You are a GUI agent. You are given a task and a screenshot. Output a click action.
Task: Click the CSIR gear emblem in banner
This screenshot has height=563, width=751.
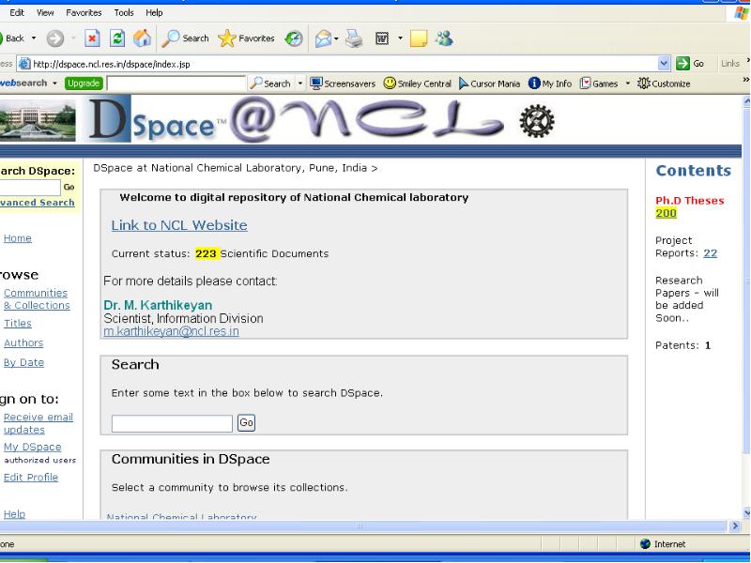(537, 121)
